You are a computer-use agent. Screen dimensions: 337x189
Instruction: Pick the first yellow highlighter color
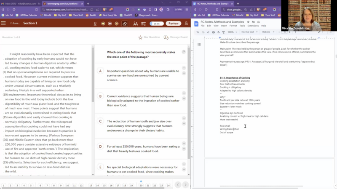coord(103,24)
